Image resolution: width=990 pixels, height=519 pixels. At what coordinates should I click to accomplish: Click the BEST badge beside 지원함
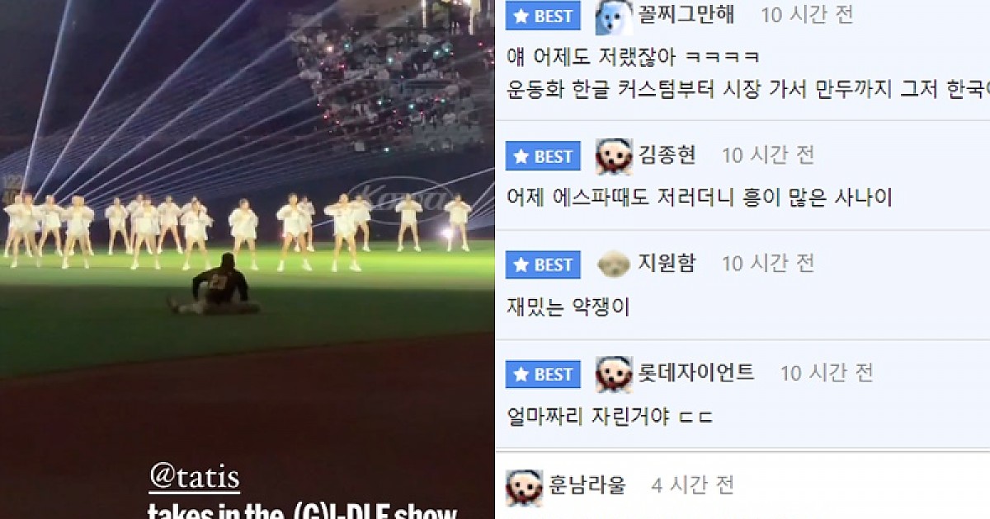pyautogui.click(x=543, y=264)
